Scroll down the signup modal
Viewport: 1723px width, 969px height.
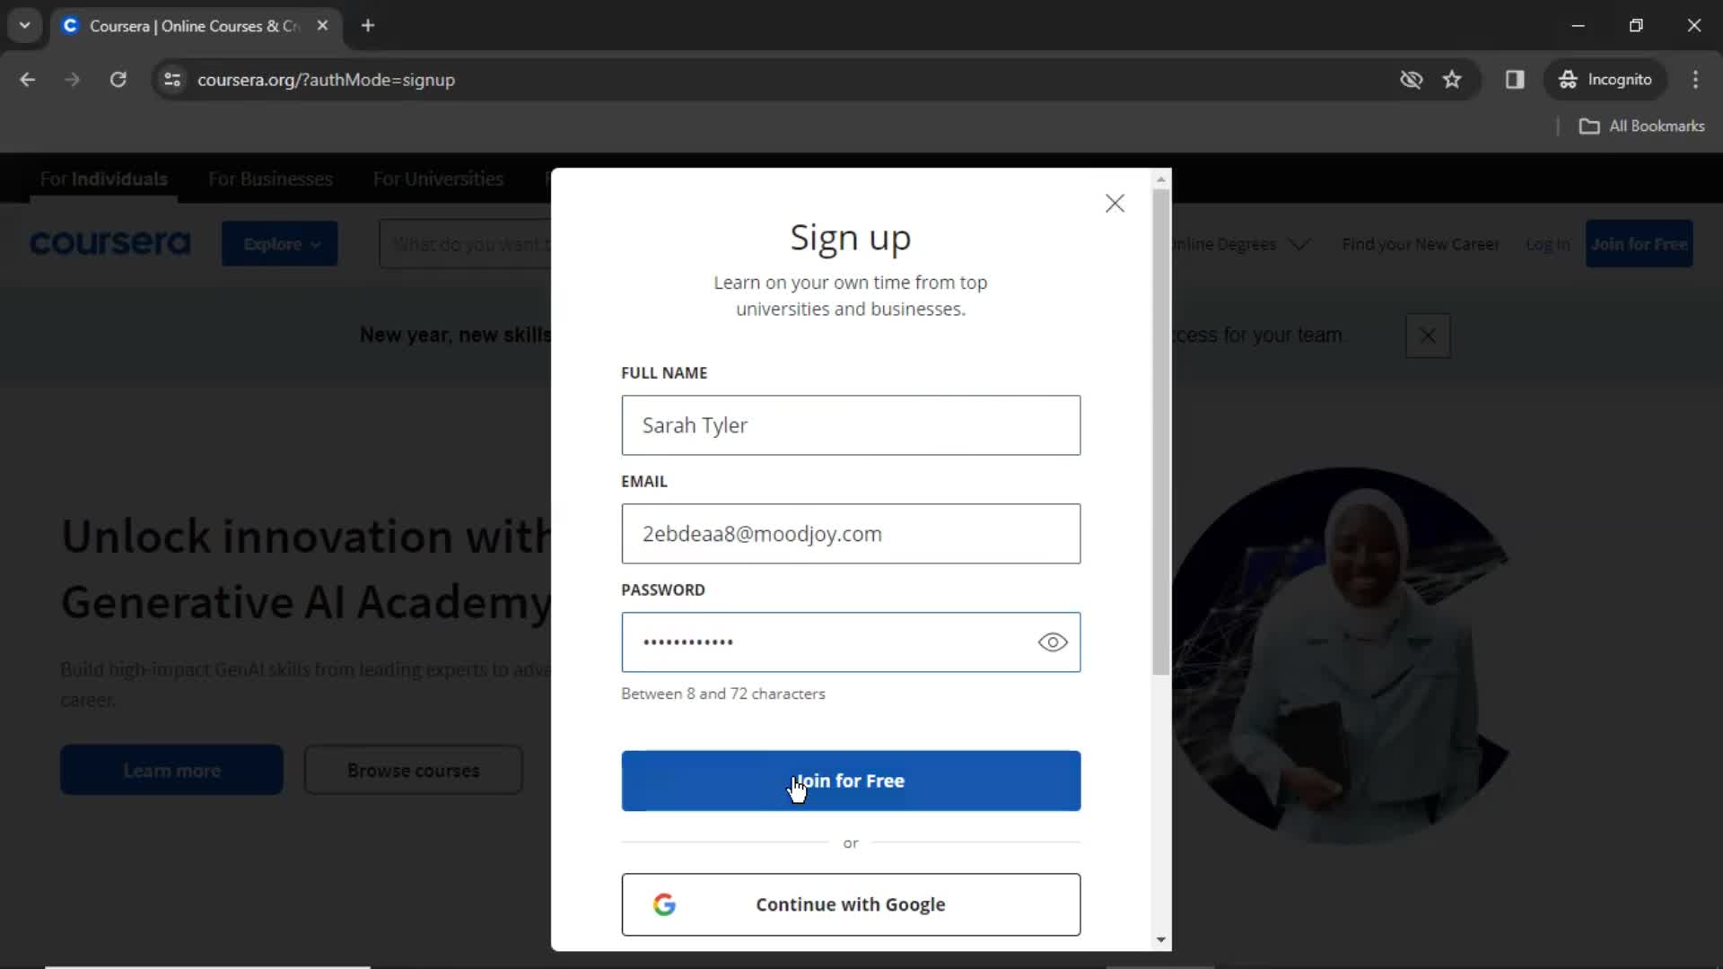point(1162,938)
